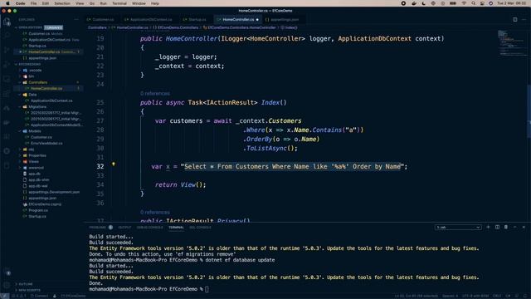Image resolution: width=531 pixels, height=299 pixels.
Task: Open Run and Debug view in activity bar
Action: tap(7, 65)
